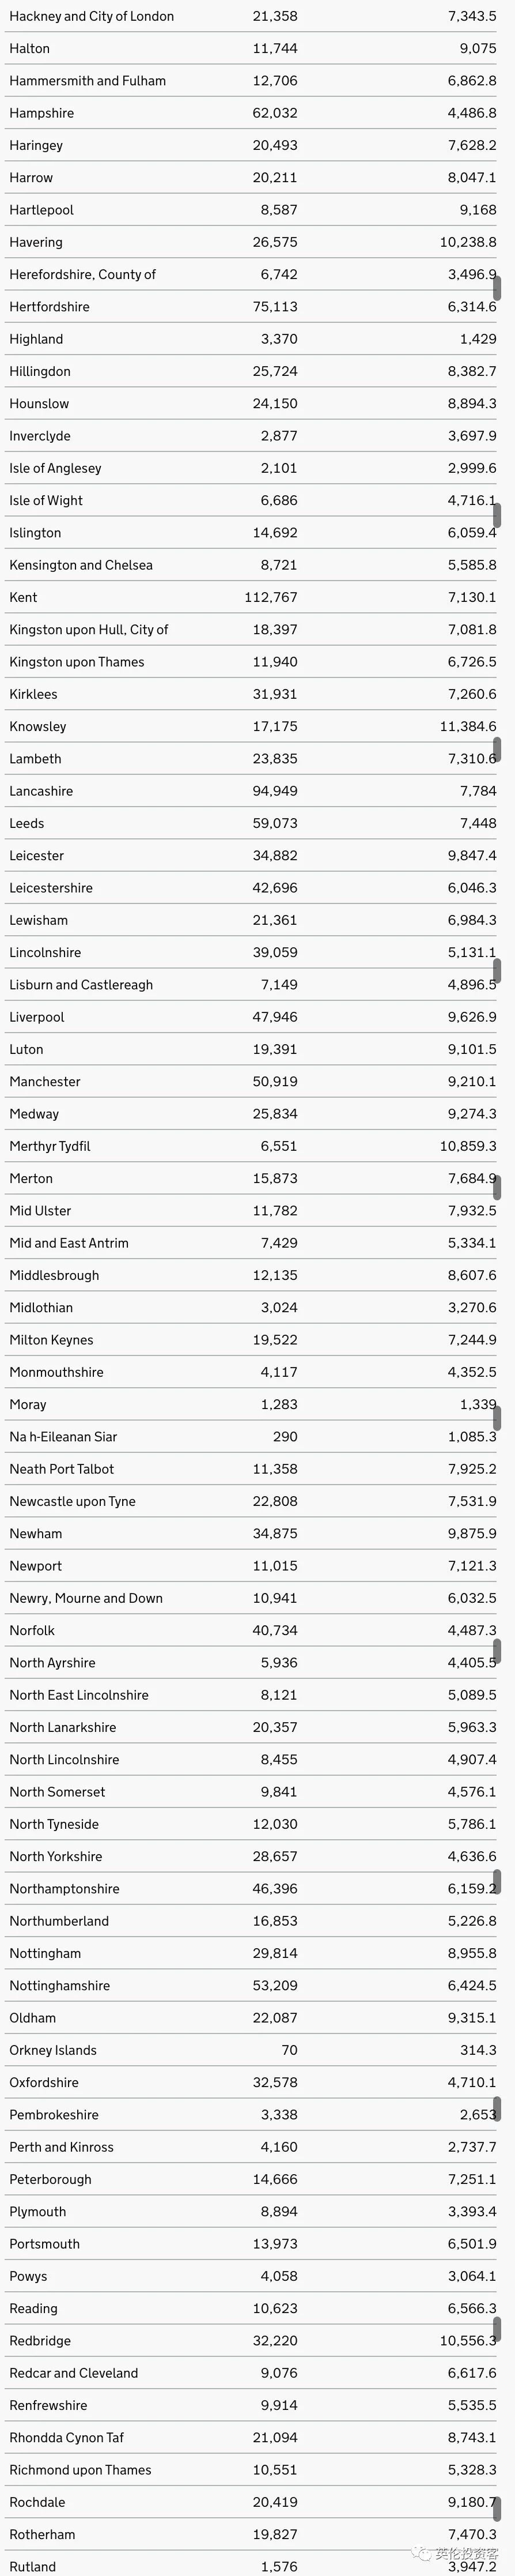Select Newry, Mourne and Down row

pos(86,1598)
